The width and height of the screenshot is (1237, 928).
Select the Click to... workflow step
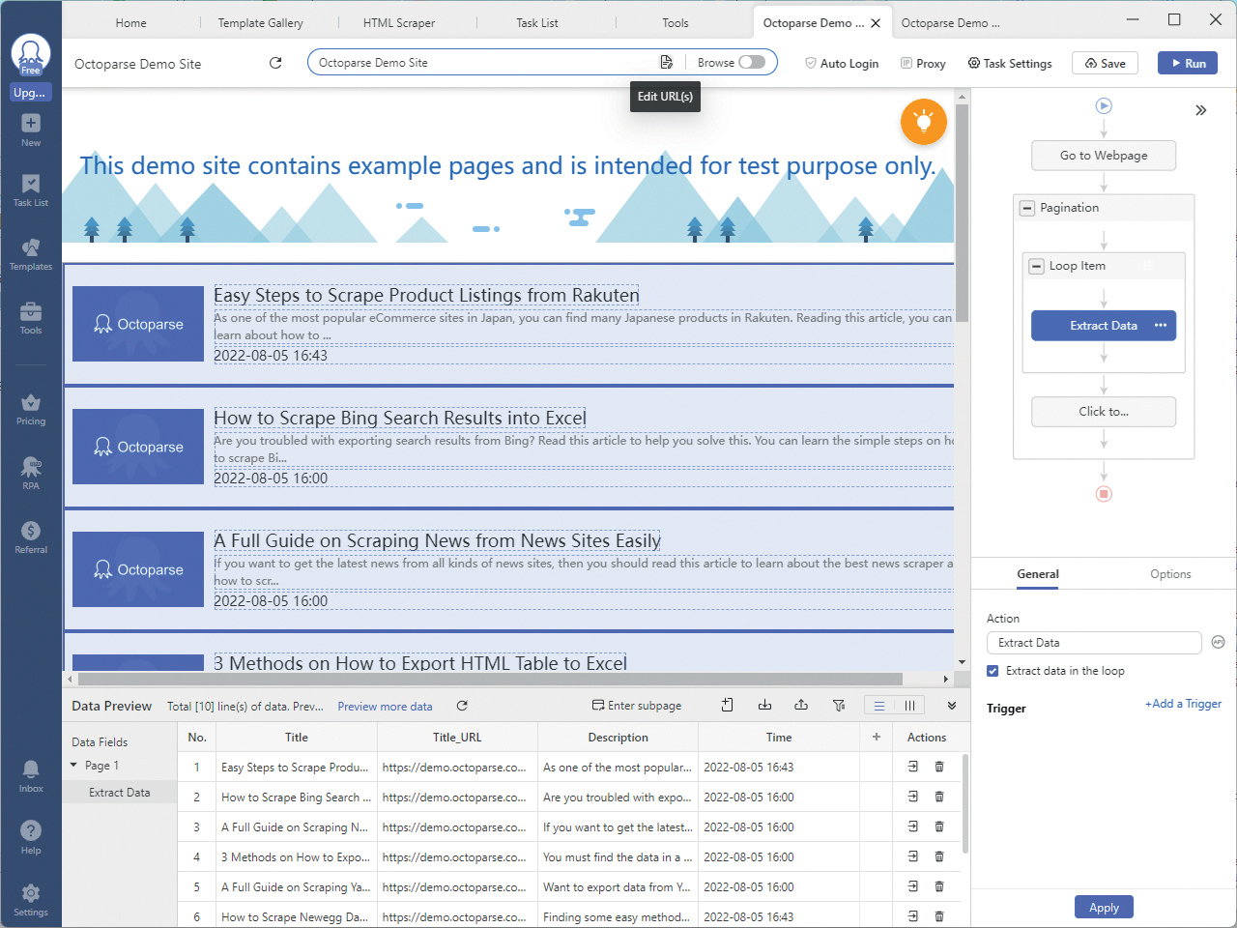pos(1104,412)
